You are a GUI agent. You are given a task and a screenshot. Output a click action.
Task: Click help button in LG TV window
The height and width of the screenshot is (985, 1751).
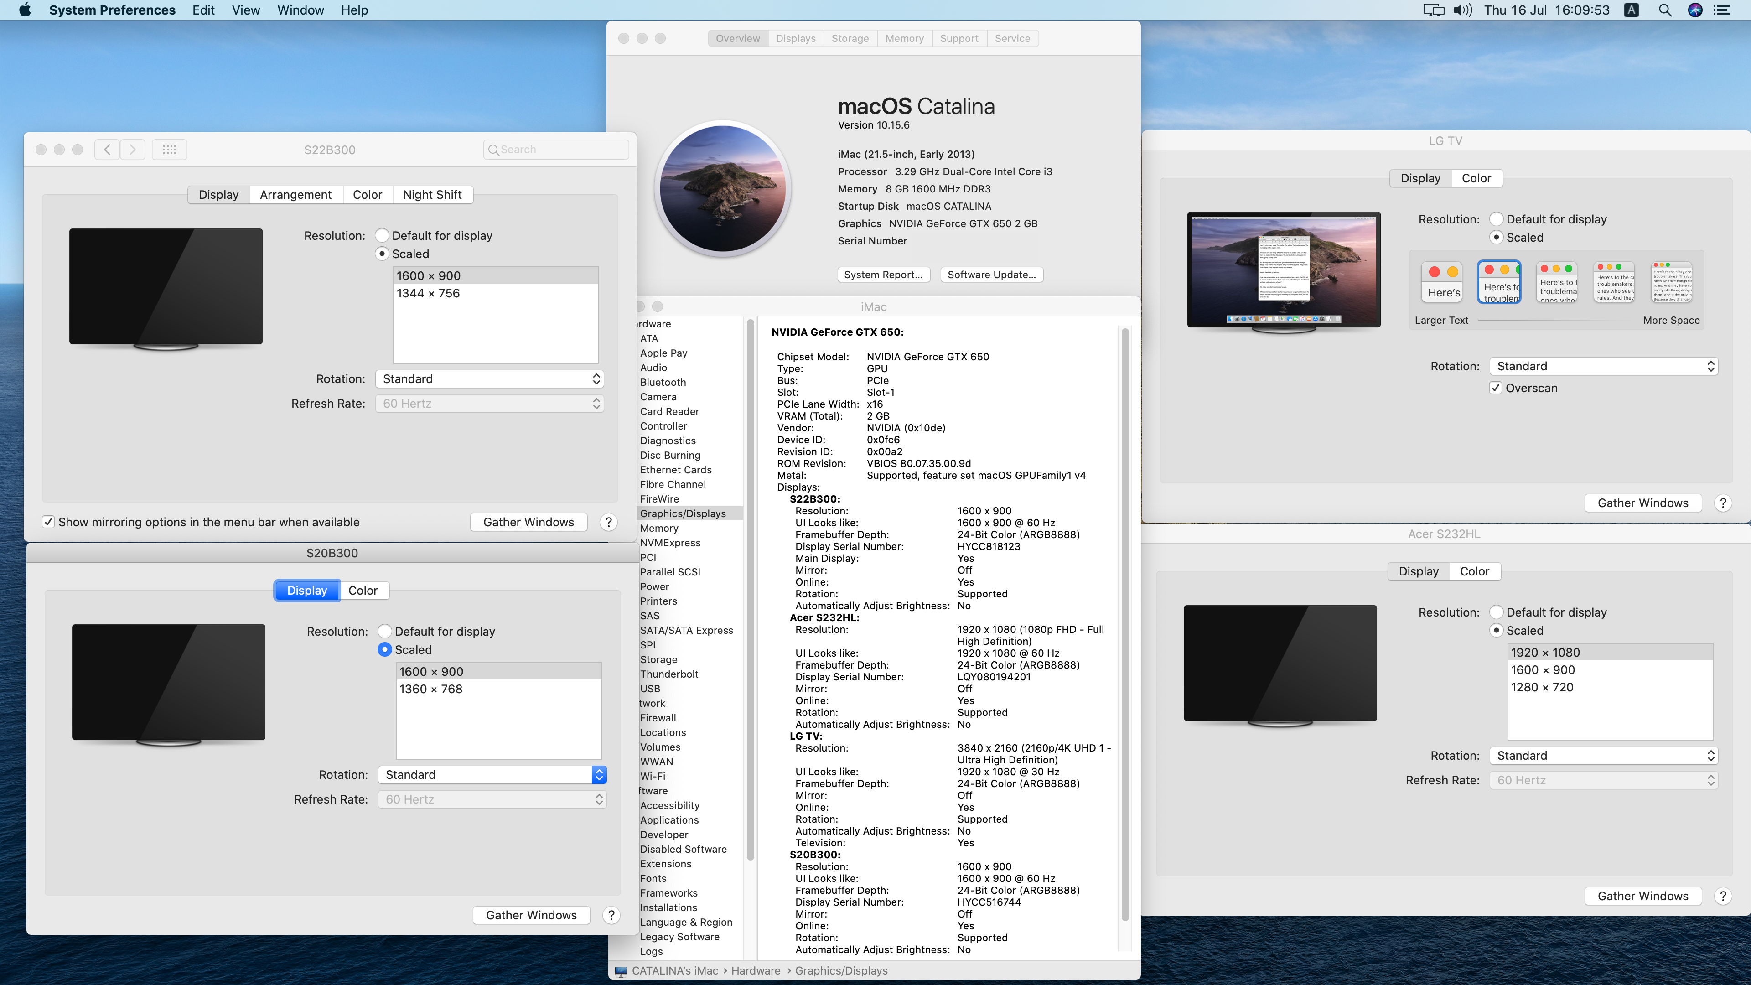click(x=1722, y=503)
